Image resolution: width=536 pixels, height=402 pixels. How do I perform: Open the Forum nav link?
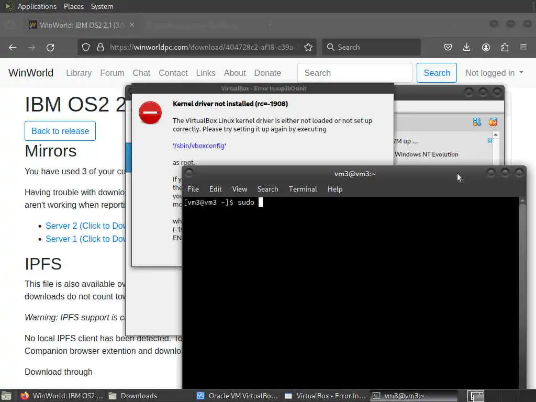pos(112,73)
